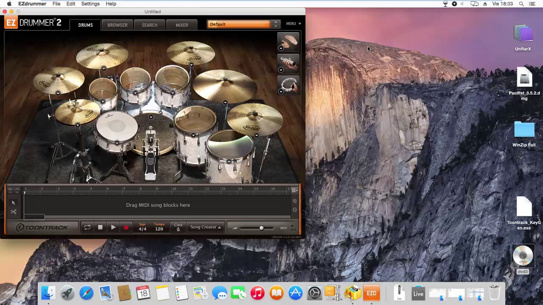This screenshot has width=543, height=305.
Task: Click the master volume slider knob
Action: 261,228
